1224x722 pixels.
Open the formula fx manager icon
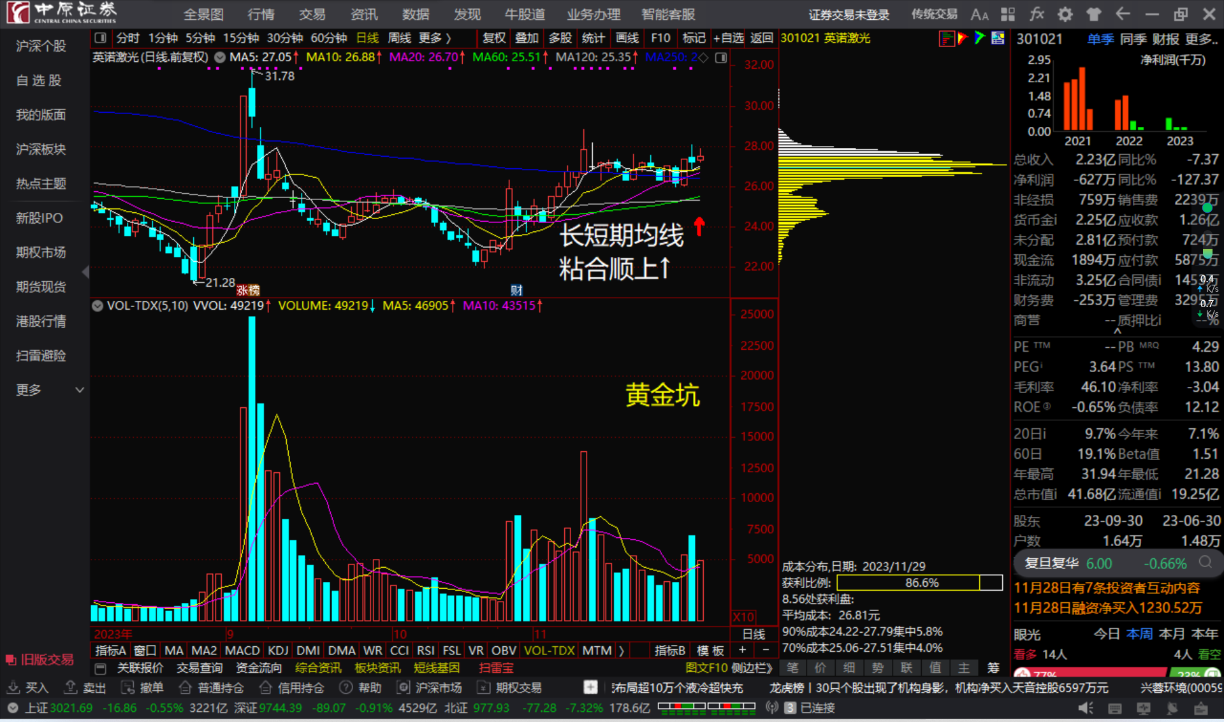1037,14
